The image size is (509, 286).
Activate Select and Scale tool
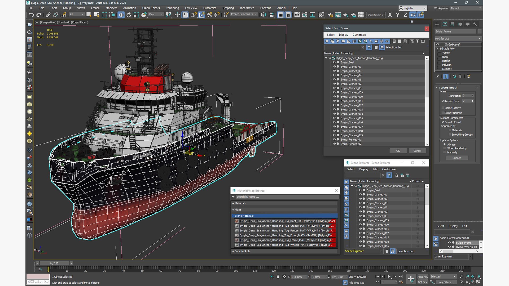point(136,15)
